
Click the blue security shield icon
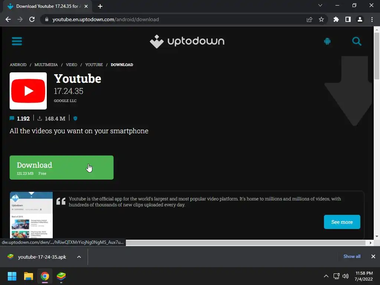(x=75, y=118)
